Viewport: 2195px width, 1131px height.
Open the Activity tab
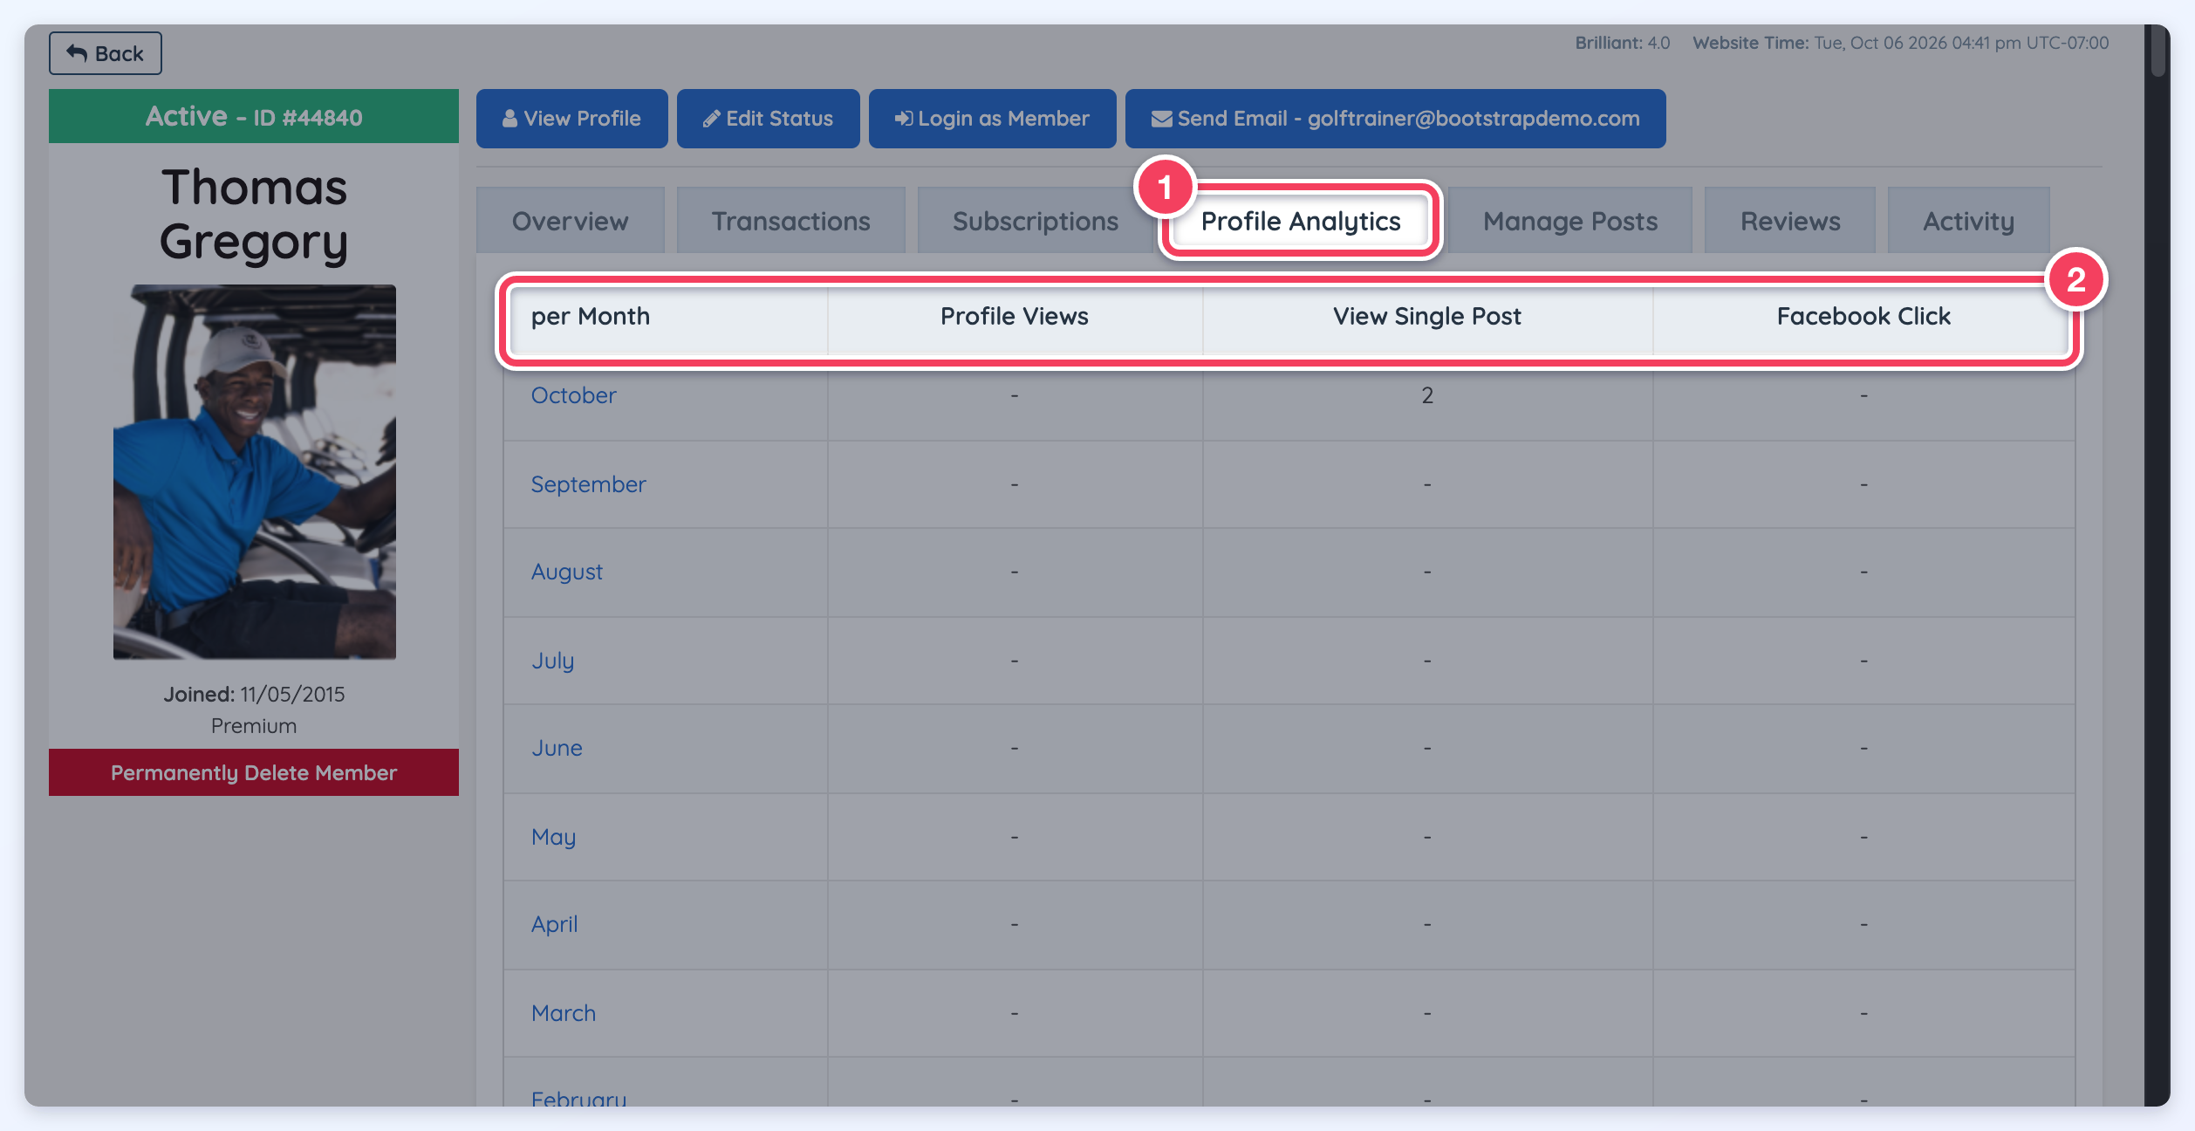tap(1968, 221)
